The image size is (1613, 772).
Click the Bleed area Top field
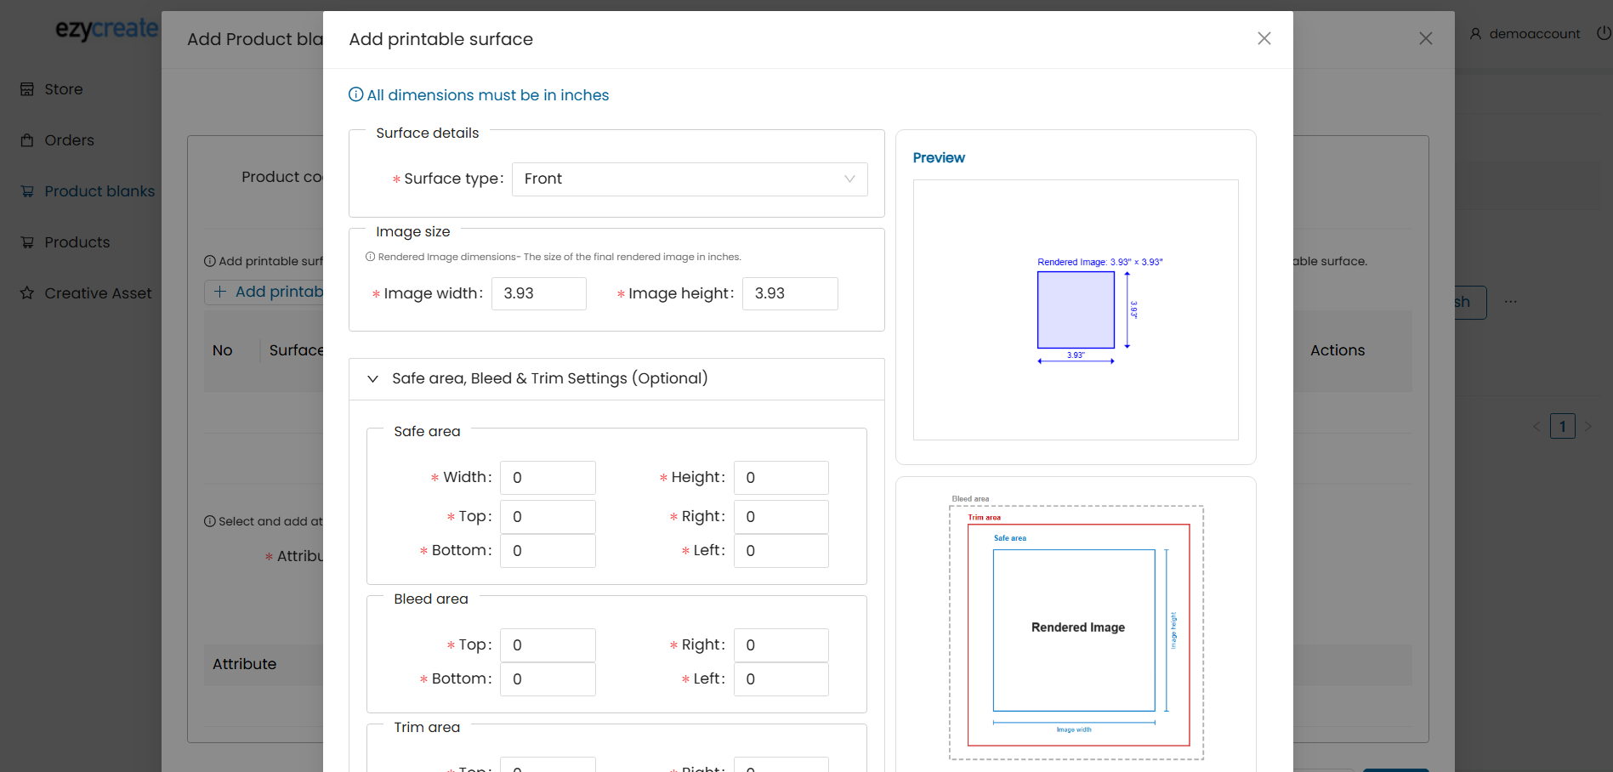click(x=547, y=645)
